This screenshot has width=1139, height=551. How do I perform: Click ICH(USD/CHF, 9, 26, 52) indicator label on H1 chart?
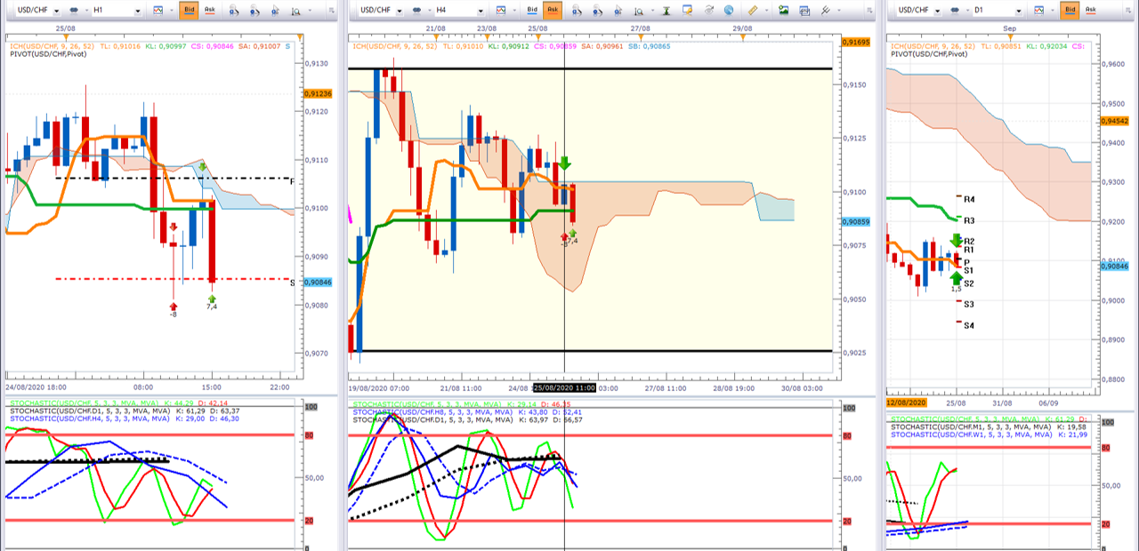tap(54, 44)
